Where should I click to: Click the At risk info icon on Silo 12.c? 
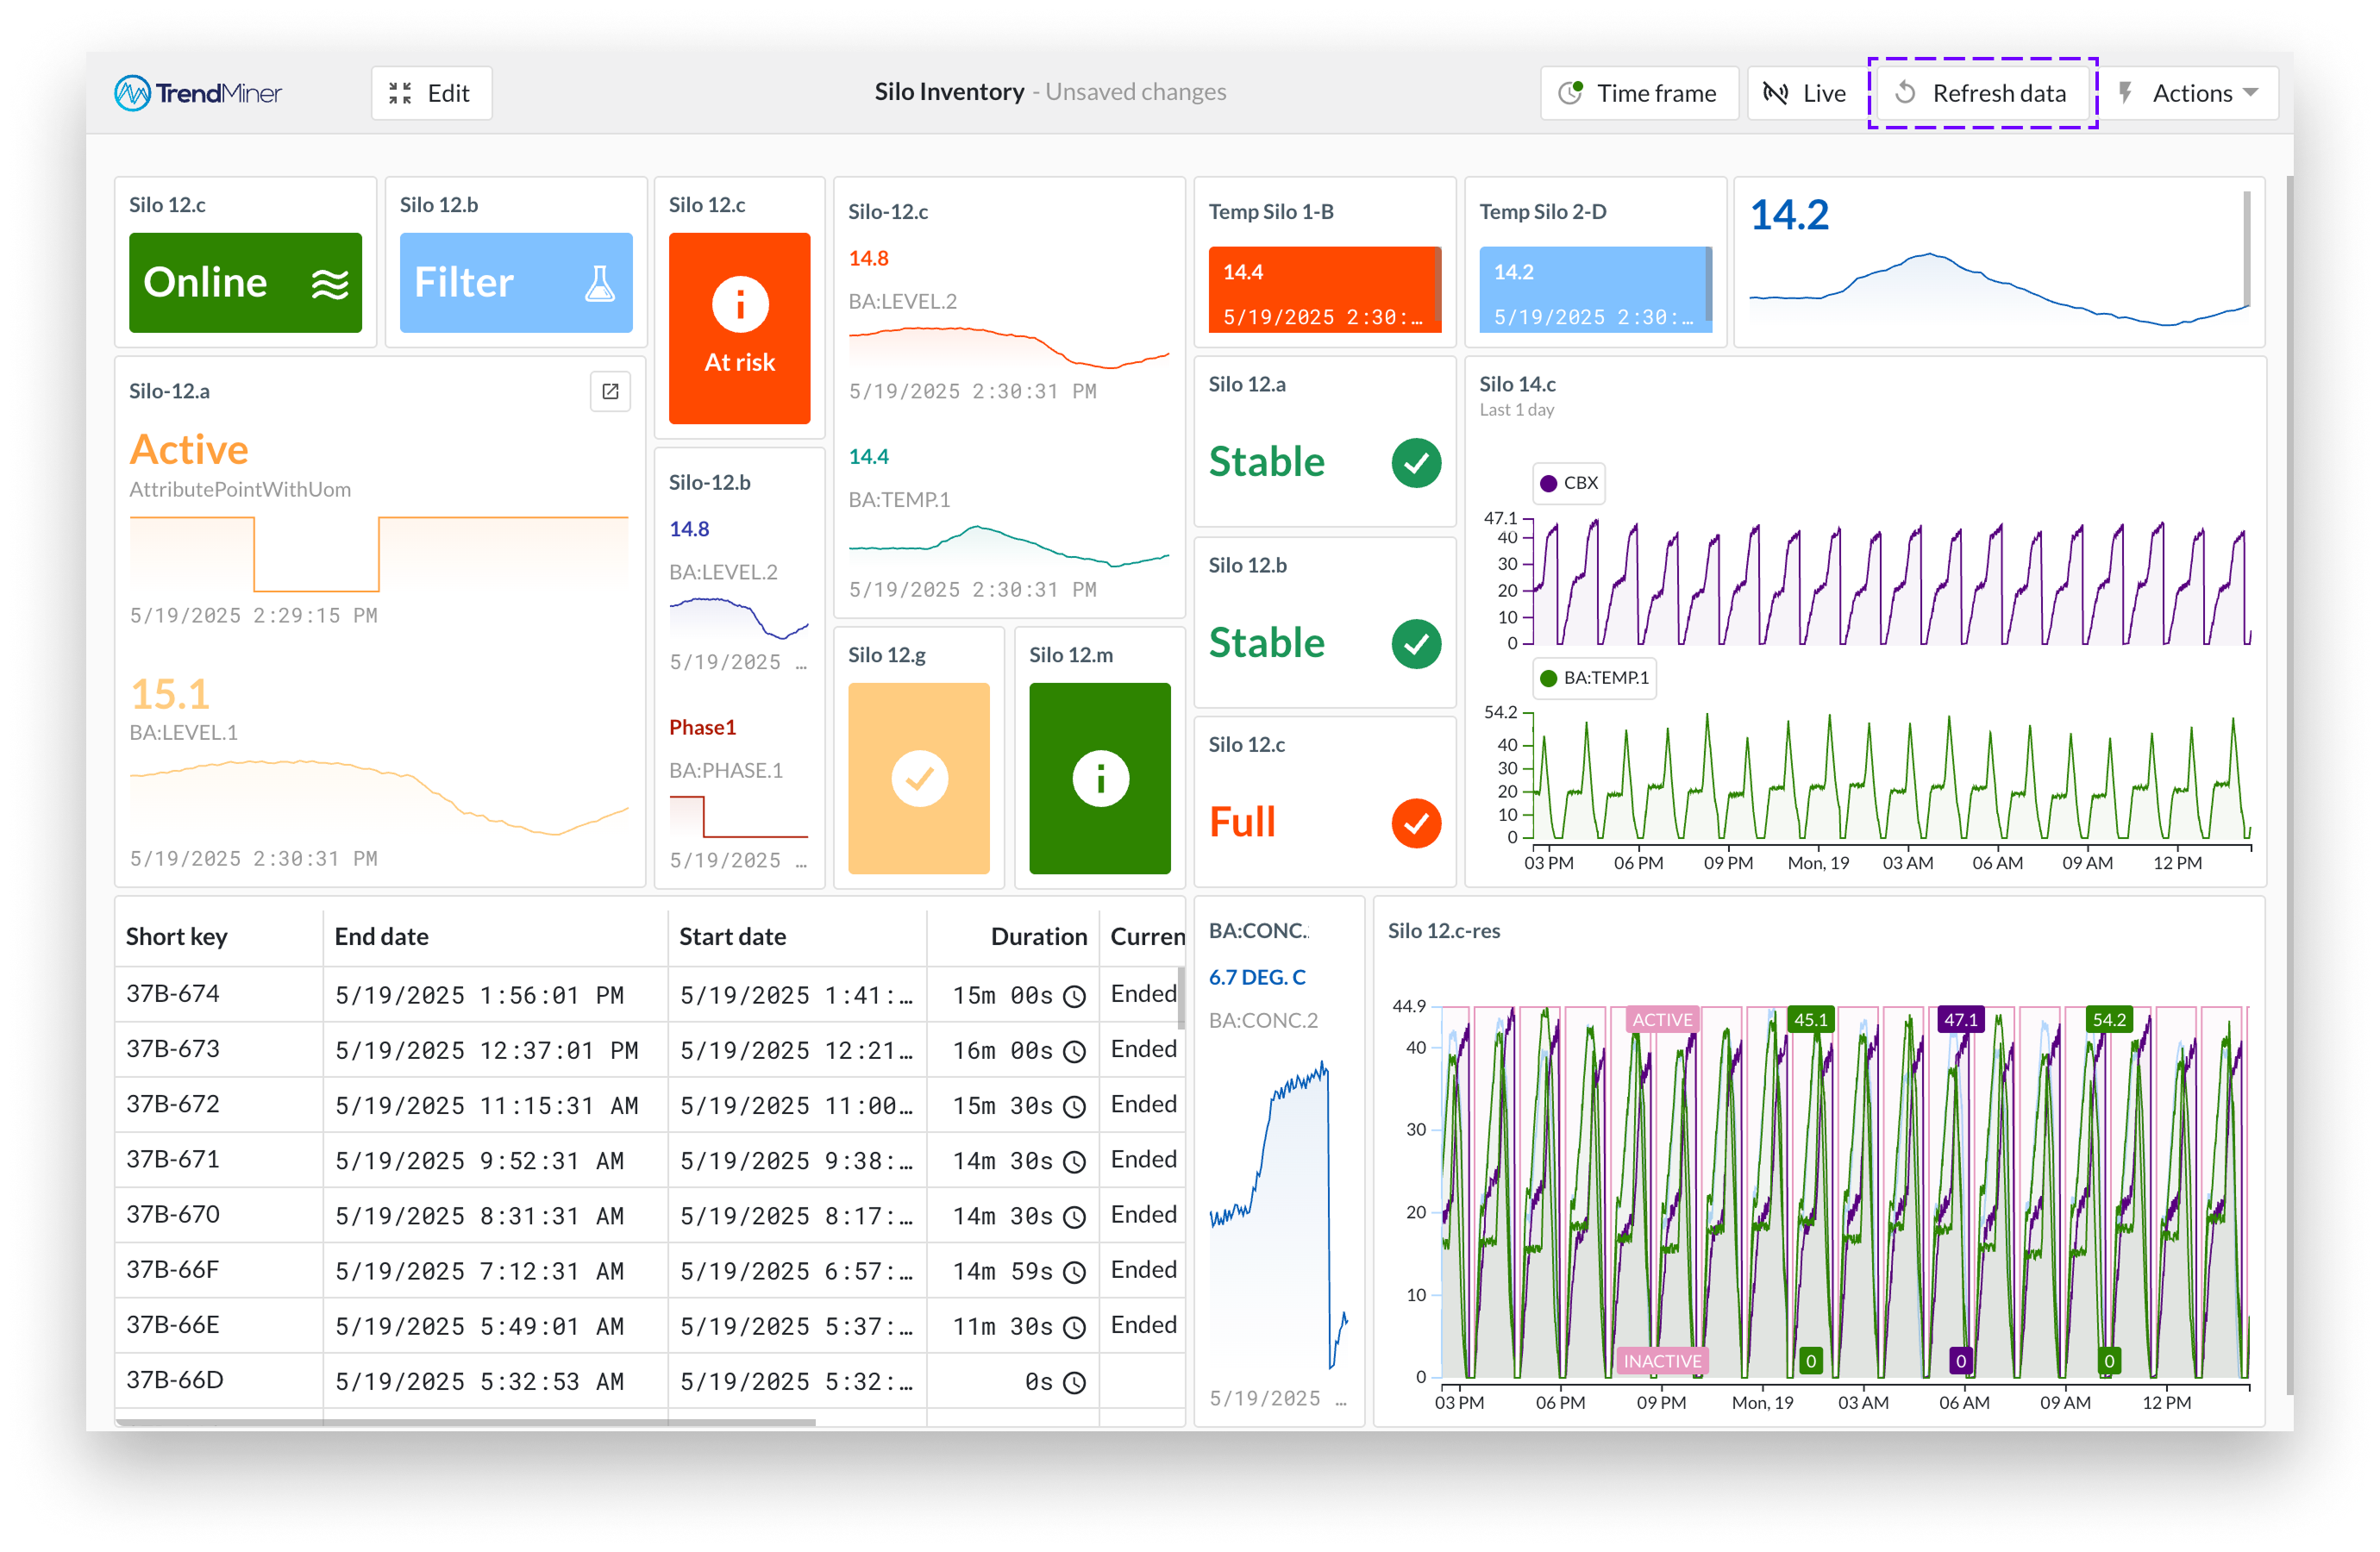click(740, 306)
